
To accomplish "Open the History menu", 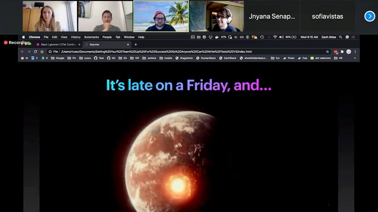I will point(76,37).
